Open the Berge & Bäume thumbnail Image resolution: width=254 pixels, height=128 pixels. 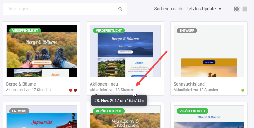tap(42, 51)
